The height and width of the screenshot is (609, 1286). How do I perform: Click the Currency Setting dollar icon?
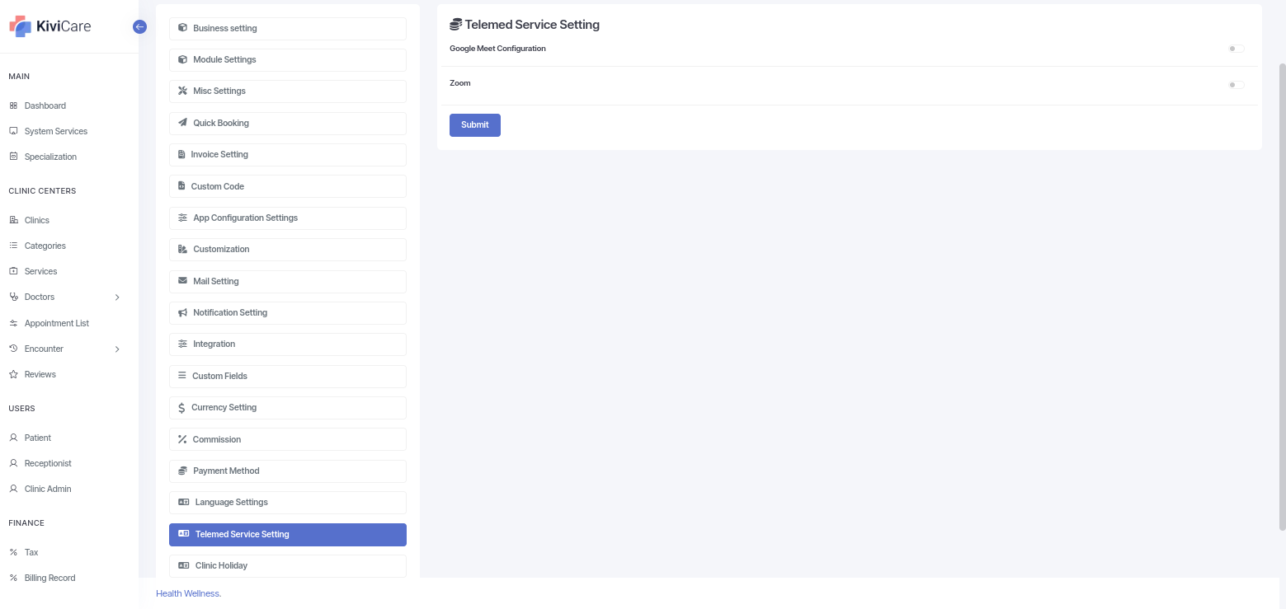point(182,407)
